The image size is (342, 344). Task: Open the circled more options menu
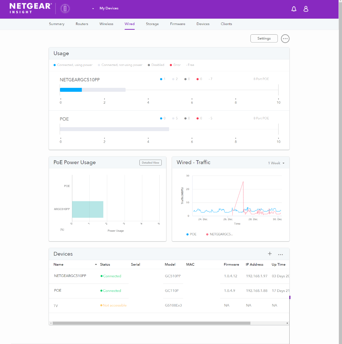coord(285,39)
